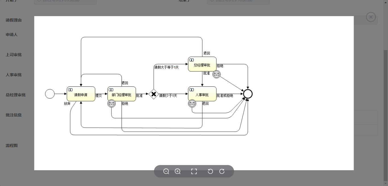Click the start event circle
The image size is (388, 186).
pyautogui.click(x=50, y=94)
